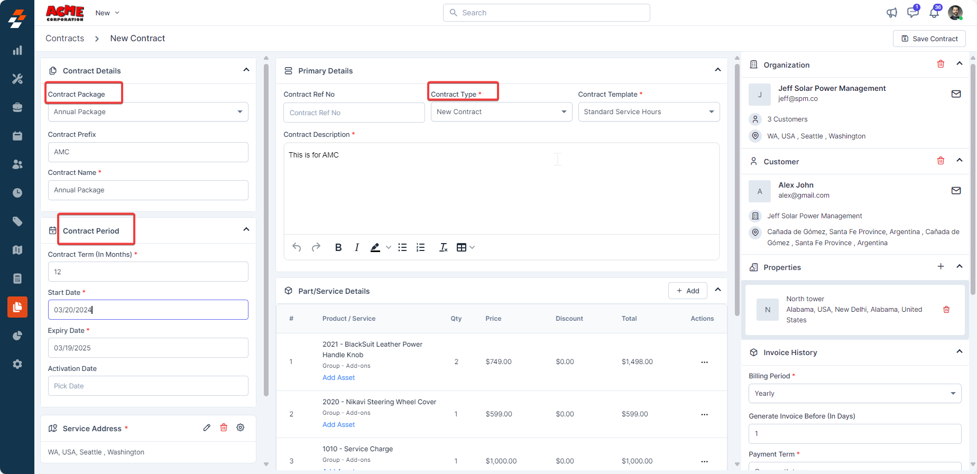The width and height of the screenshot is (977, 474).
Task: Delete the Organization using trash icon
Action: point(941,64)
